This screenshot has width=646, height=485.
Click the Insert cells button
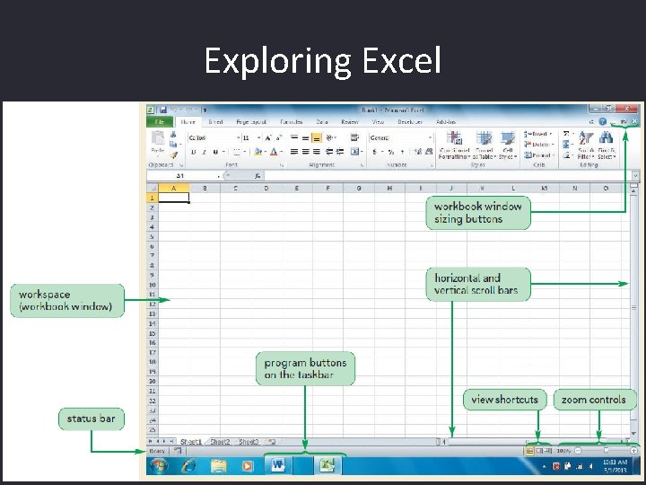[x=538, y=134]
